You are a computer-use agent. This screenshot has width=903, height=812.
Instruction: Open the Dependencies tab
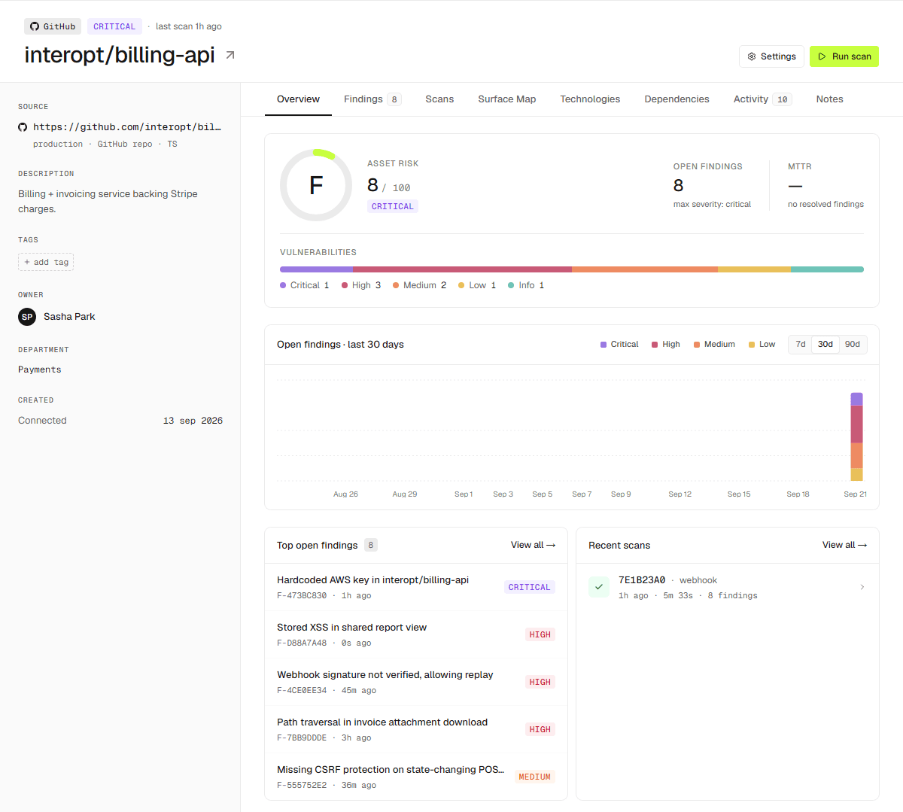coord(676,99)
